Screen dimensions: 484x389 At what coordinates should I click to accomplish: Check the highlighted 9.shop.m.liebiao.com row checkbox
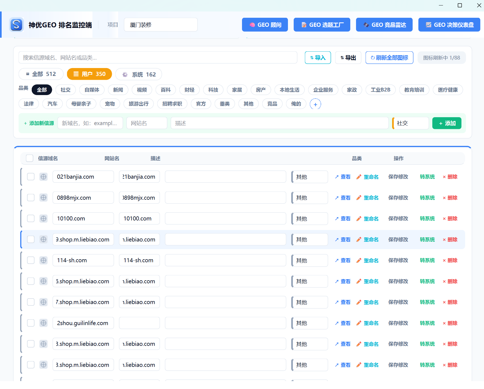(31, 239)
